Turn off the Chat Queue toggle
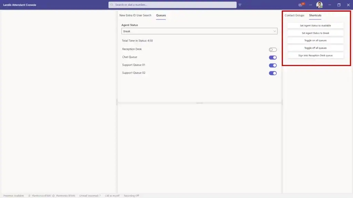 (x=272, y=57)
